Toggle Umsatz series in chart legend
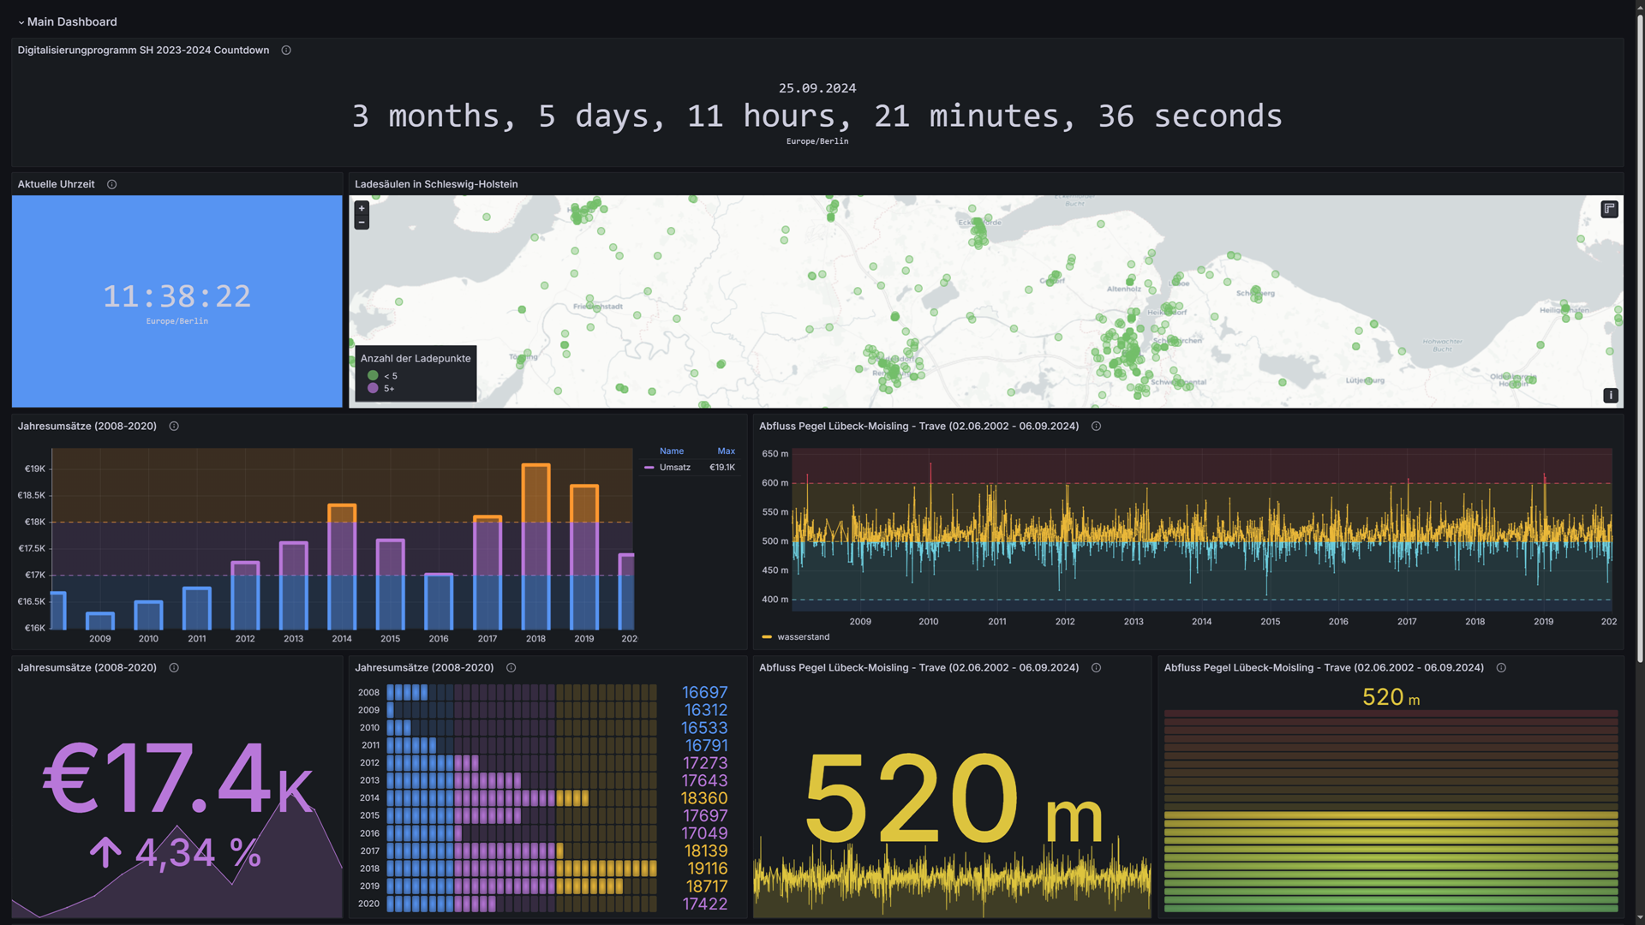 pos(674,468)
